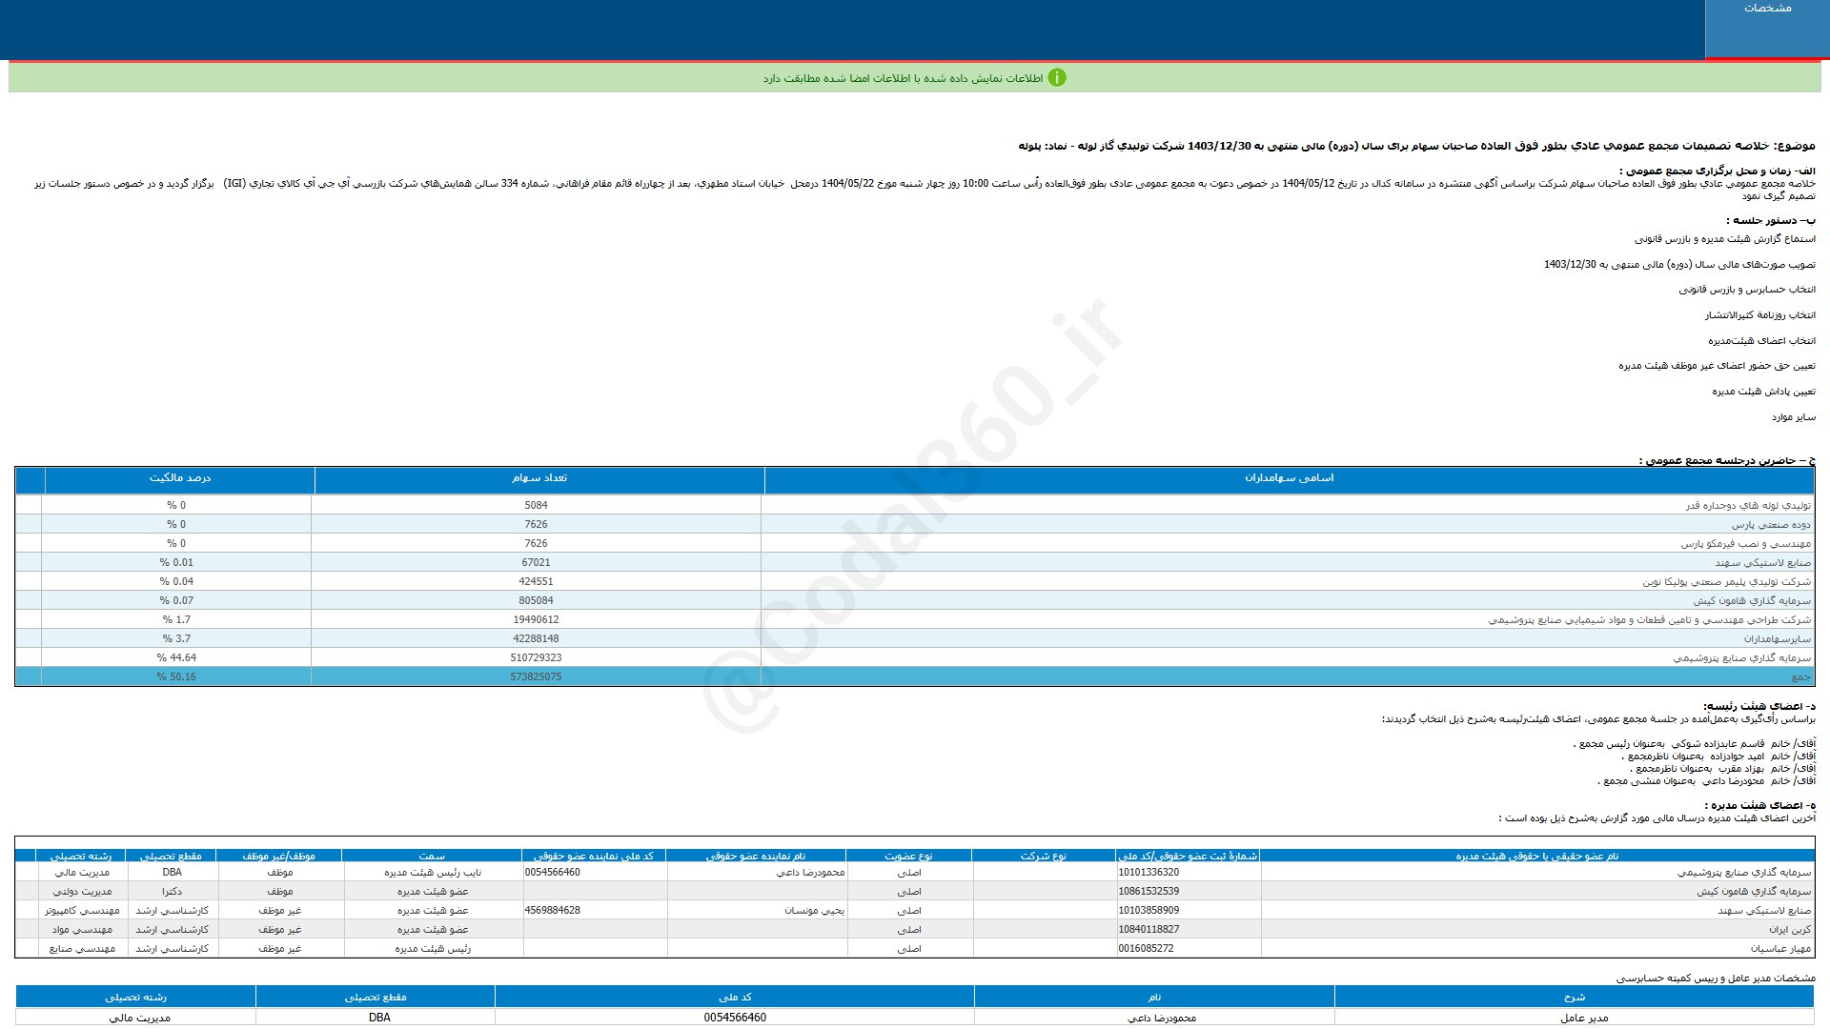Open the مشخصات tab
This screenshot has height=1029, width=1830.
coord(1767,29)
